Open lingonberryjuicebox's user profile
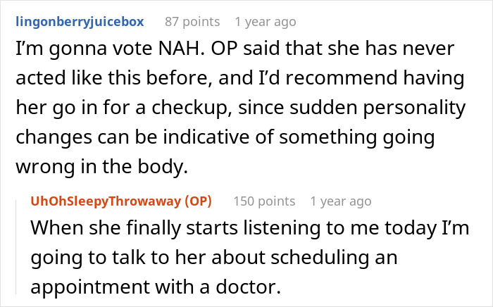The image size is (493, 307). click(x=77, y=22)
